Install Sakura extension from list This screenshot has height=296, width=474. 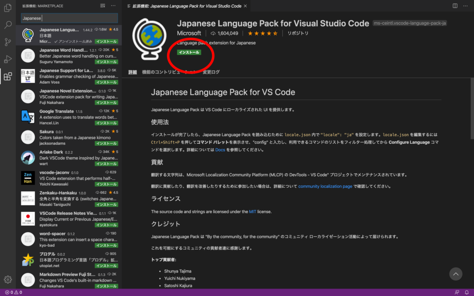[x=106, y=143]
